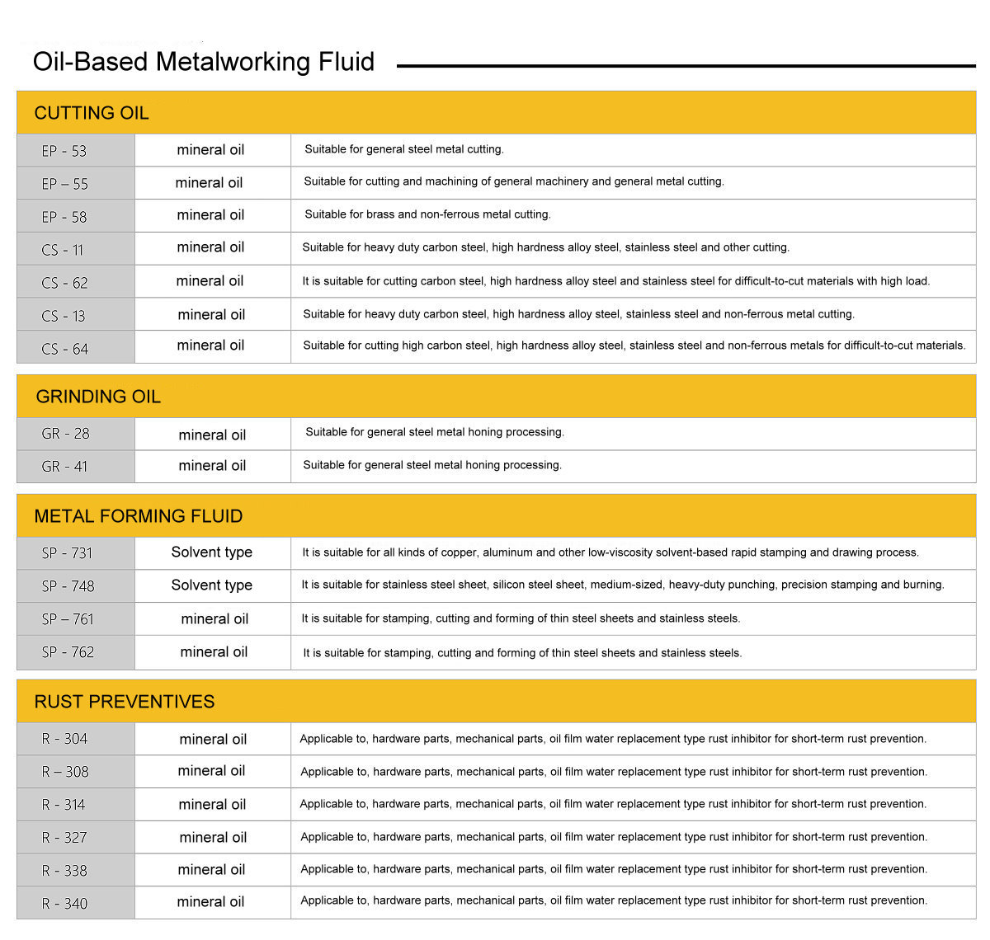The width and height of the screenshot is (990, 940).
Task: Select product code CS - 11
Action: coord(63,250)
